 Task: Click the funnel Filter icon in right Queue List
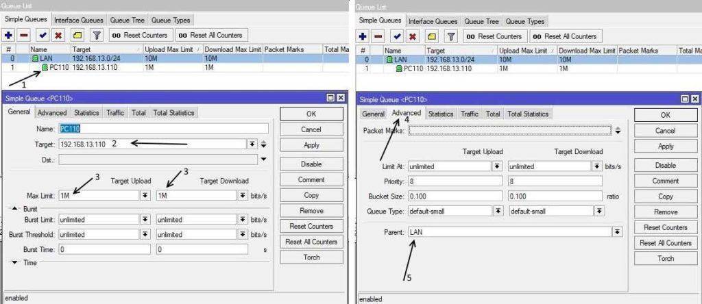pos(451,36)
